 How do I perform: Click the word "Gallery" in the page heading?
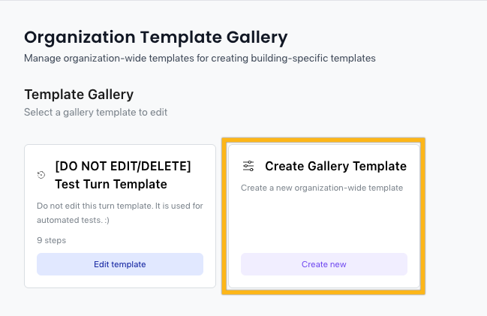(257, 38)
